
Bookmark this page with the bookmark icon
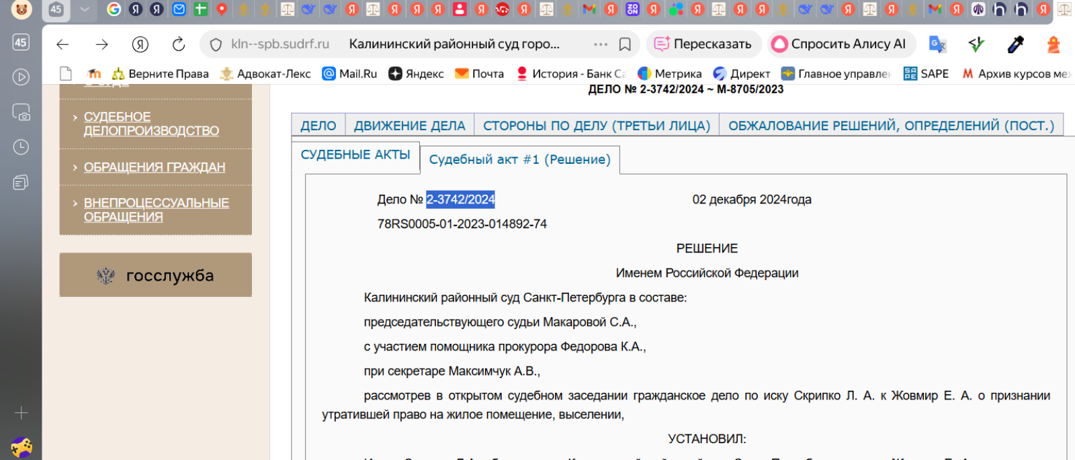click(x=625, y=44)
